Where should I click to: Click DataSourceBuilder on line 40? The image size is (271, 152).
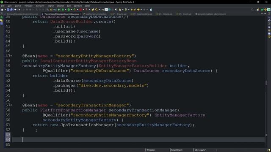[x=72, y=22]
